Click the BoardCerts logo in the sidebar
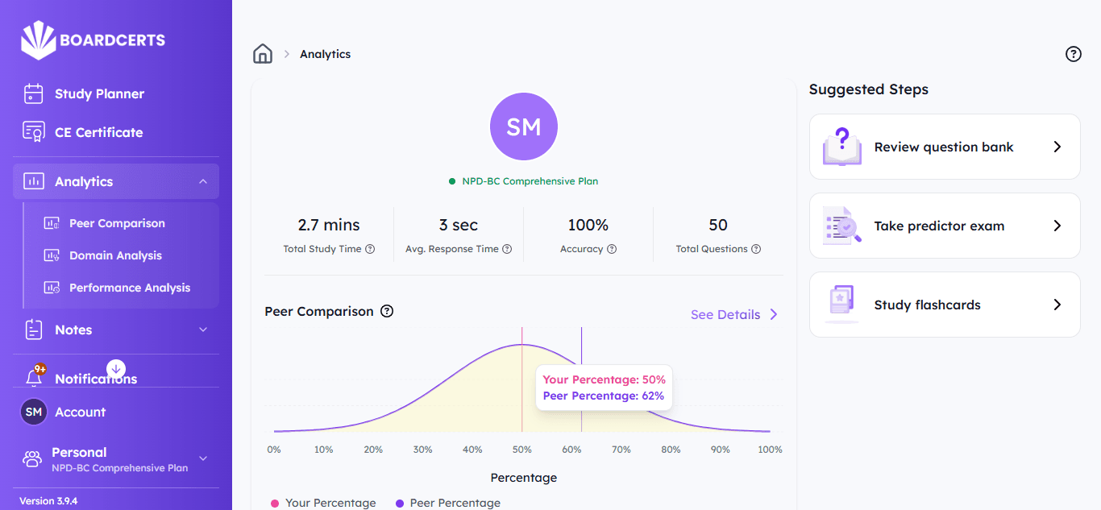 (93, 39)
